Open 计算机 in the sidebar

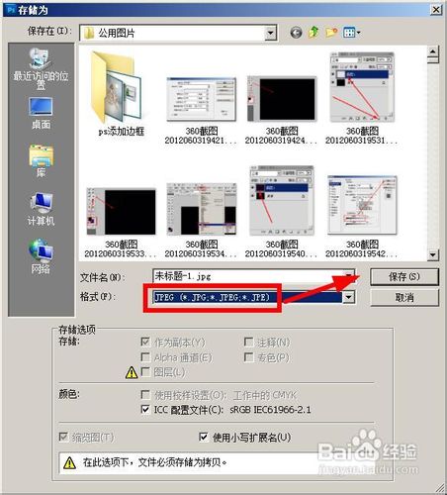point(41,209)
